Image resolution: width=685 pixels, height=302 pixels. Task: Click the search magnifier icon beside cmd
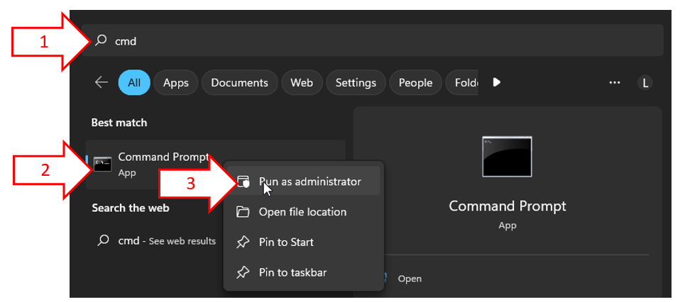tap(101, 41)
